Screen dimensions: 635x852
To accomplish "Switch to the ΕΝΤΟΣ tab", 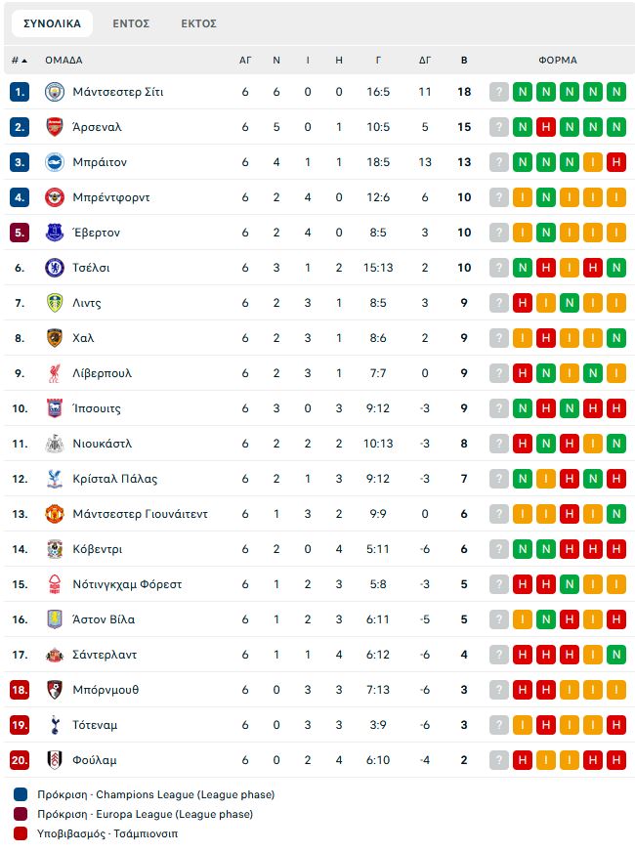I will pos(131,23).
